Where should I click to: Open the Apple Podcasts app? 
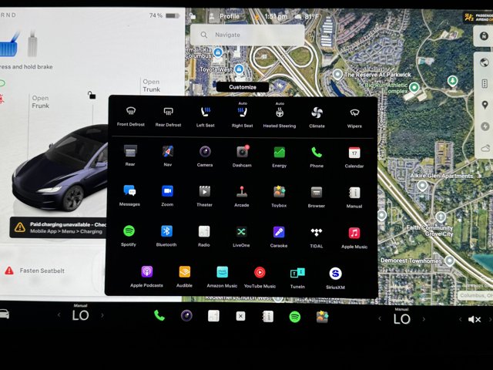(147, 277)
